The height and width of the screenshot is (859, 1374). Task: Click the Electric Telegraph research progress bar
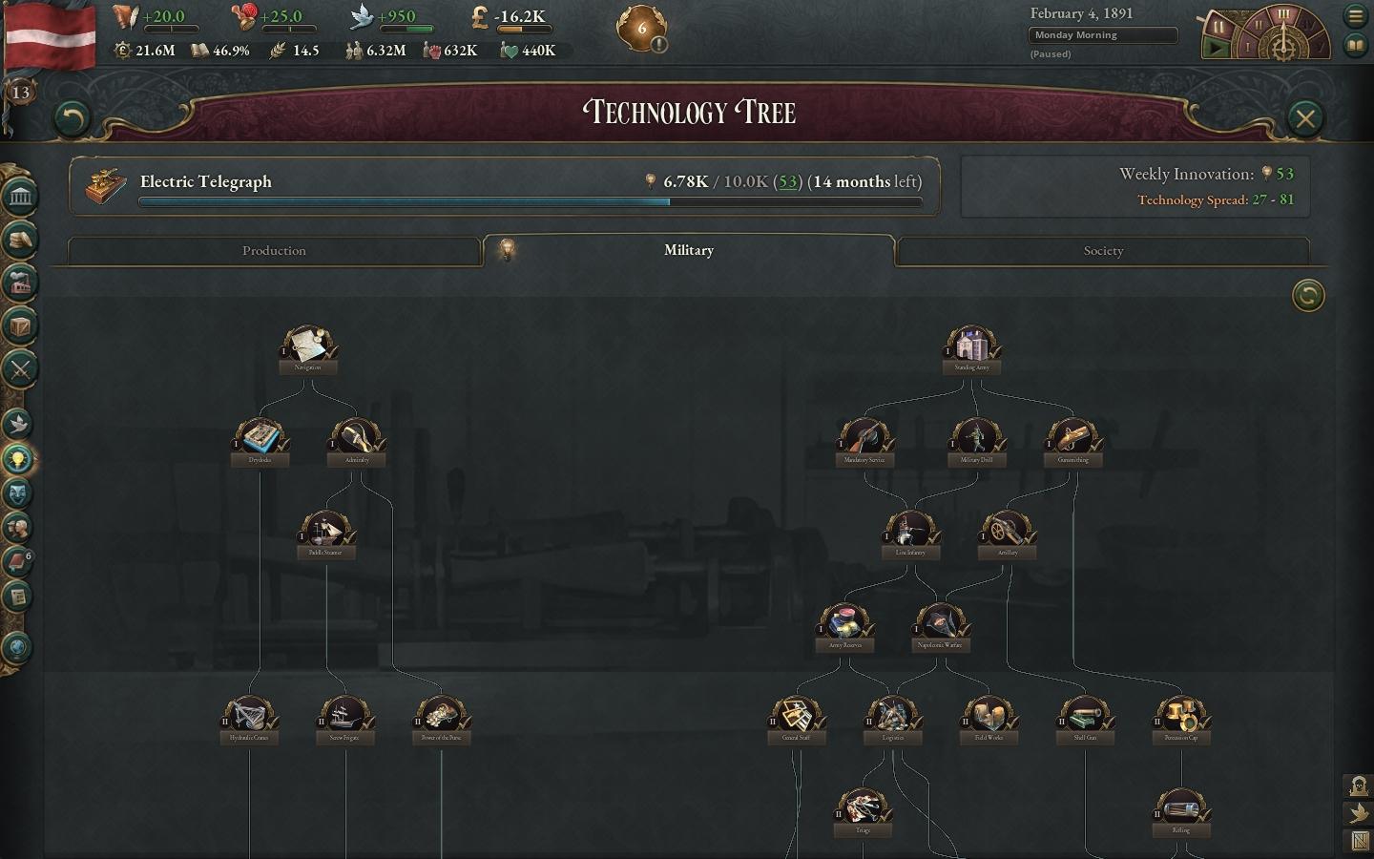coord(530,201)
